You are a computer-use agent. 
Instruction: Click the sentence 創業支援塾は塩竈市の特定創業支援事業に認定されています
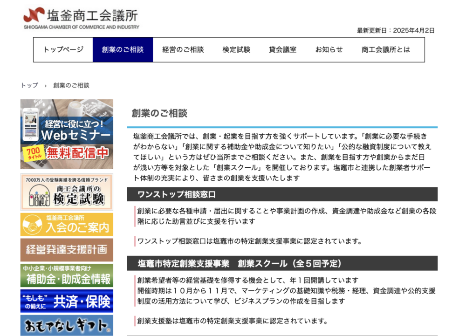233,321
